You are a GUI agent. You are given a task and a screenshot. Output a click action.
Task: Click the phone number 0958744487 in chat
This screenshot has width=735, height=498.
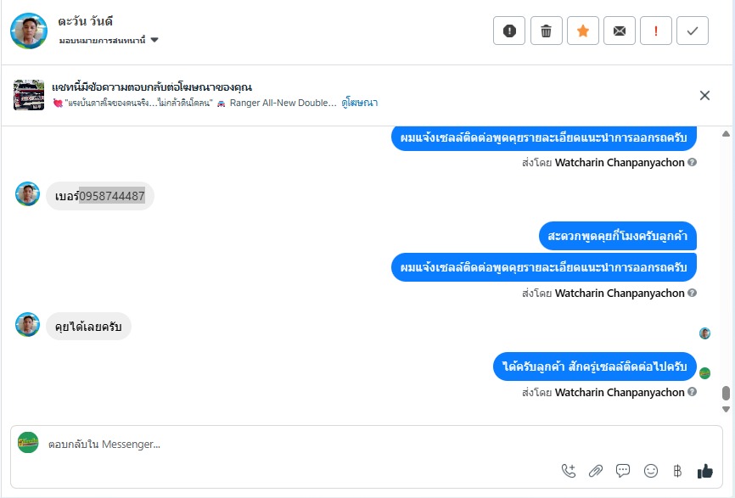click(x=112, y=196)
